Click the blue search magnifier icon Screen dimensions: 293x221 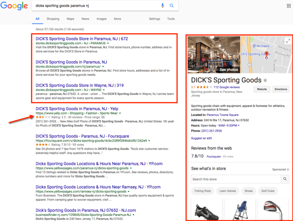(171, 6)
